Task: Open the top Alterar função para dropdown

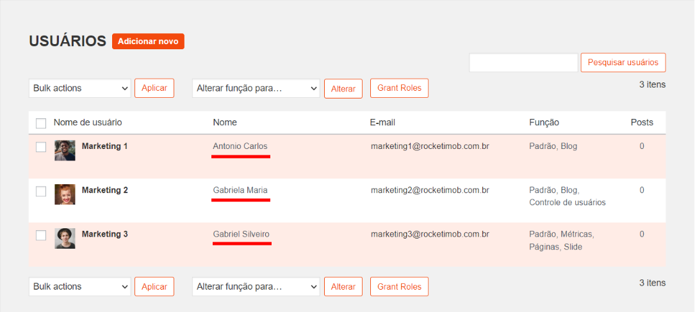Action: coord(256,88)
